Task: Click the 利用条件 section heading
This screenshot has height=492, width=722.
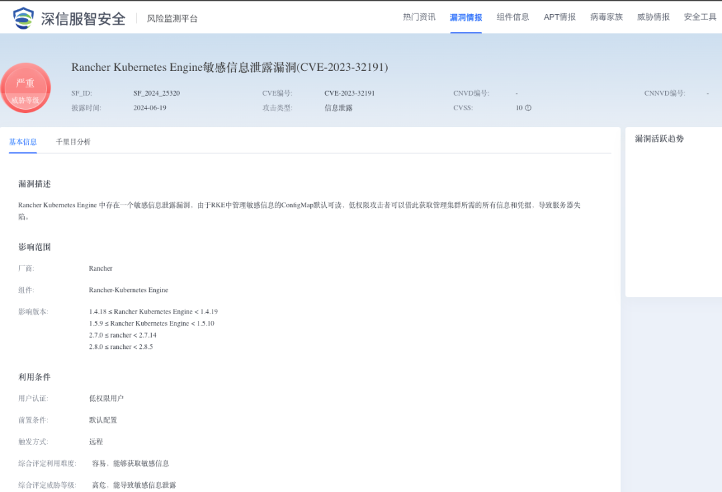Action: (x=35, y=377)
